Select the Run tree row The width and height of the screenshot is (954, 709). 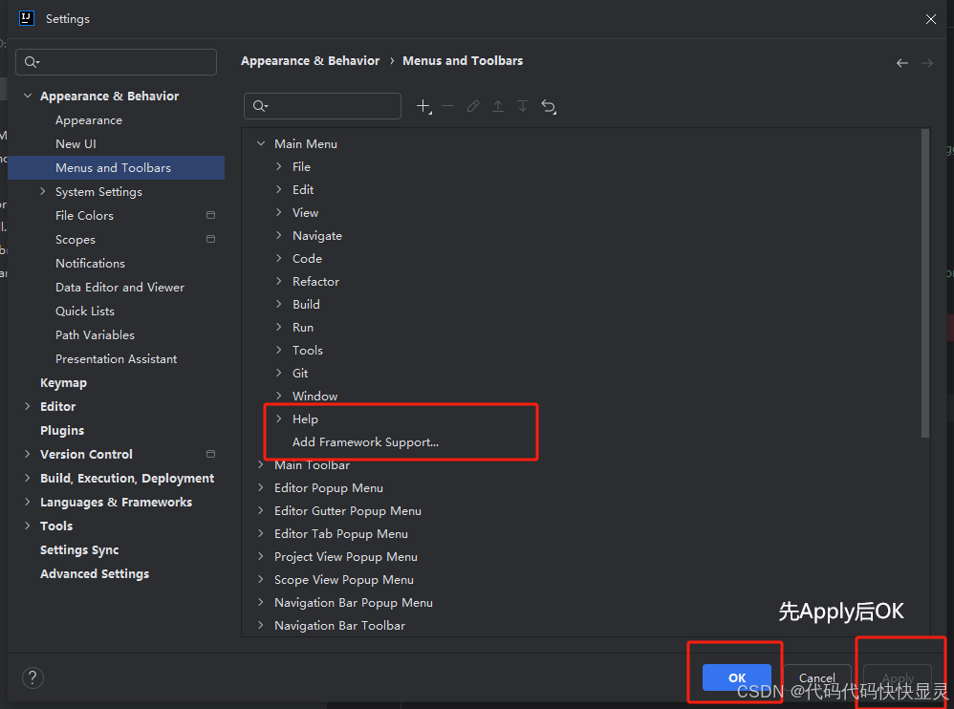coord(303,327)
